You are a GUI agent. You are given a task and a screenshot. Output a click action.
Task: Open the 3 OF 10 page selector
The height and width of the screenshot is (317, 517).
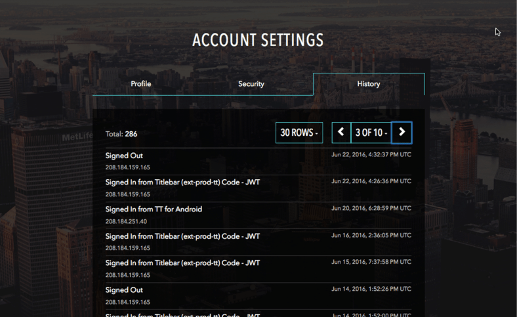click(x=371, y=133)
